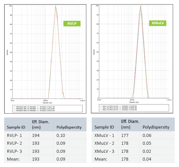179x167 pixels.
Task: Click the peak of the RVLP intensity curve
Action: coord(55,6)
